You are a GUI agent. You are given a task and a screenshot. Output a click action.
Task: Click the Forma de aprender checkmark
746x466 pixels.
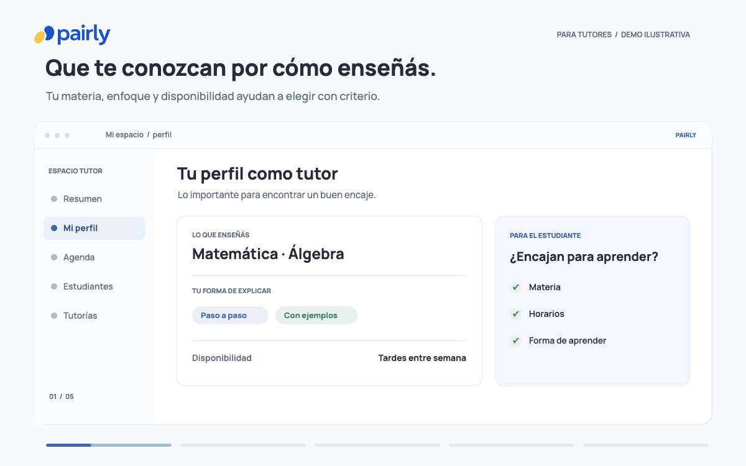pyautogui.click(x=515, y=340)
